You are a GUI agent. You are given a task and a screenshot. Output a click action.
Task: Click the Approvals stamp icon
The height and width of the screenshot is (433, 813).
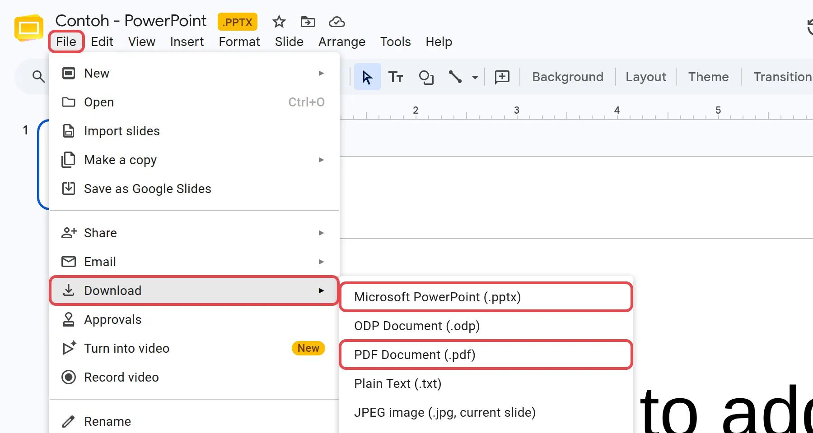pyautogui.click(x=68, y=319)
